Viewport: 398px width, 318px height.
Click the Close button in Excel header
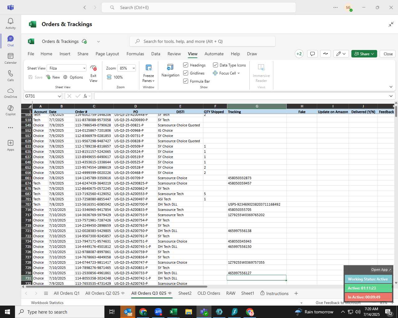click(388, 54)
